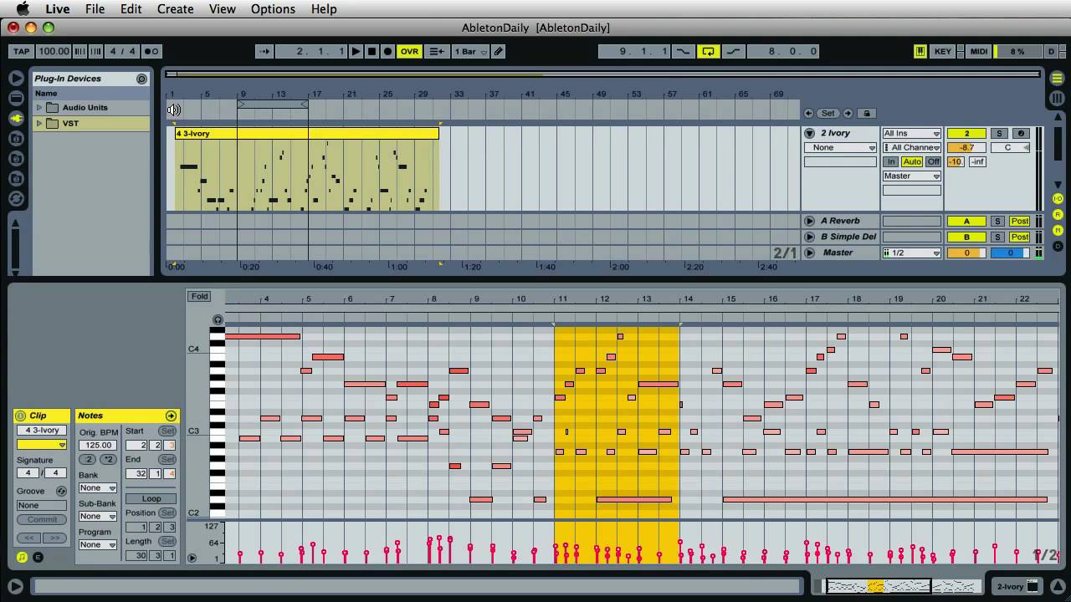Set monitor to Off
This screenshot has height=602, width=1071.
coord(933,161)
